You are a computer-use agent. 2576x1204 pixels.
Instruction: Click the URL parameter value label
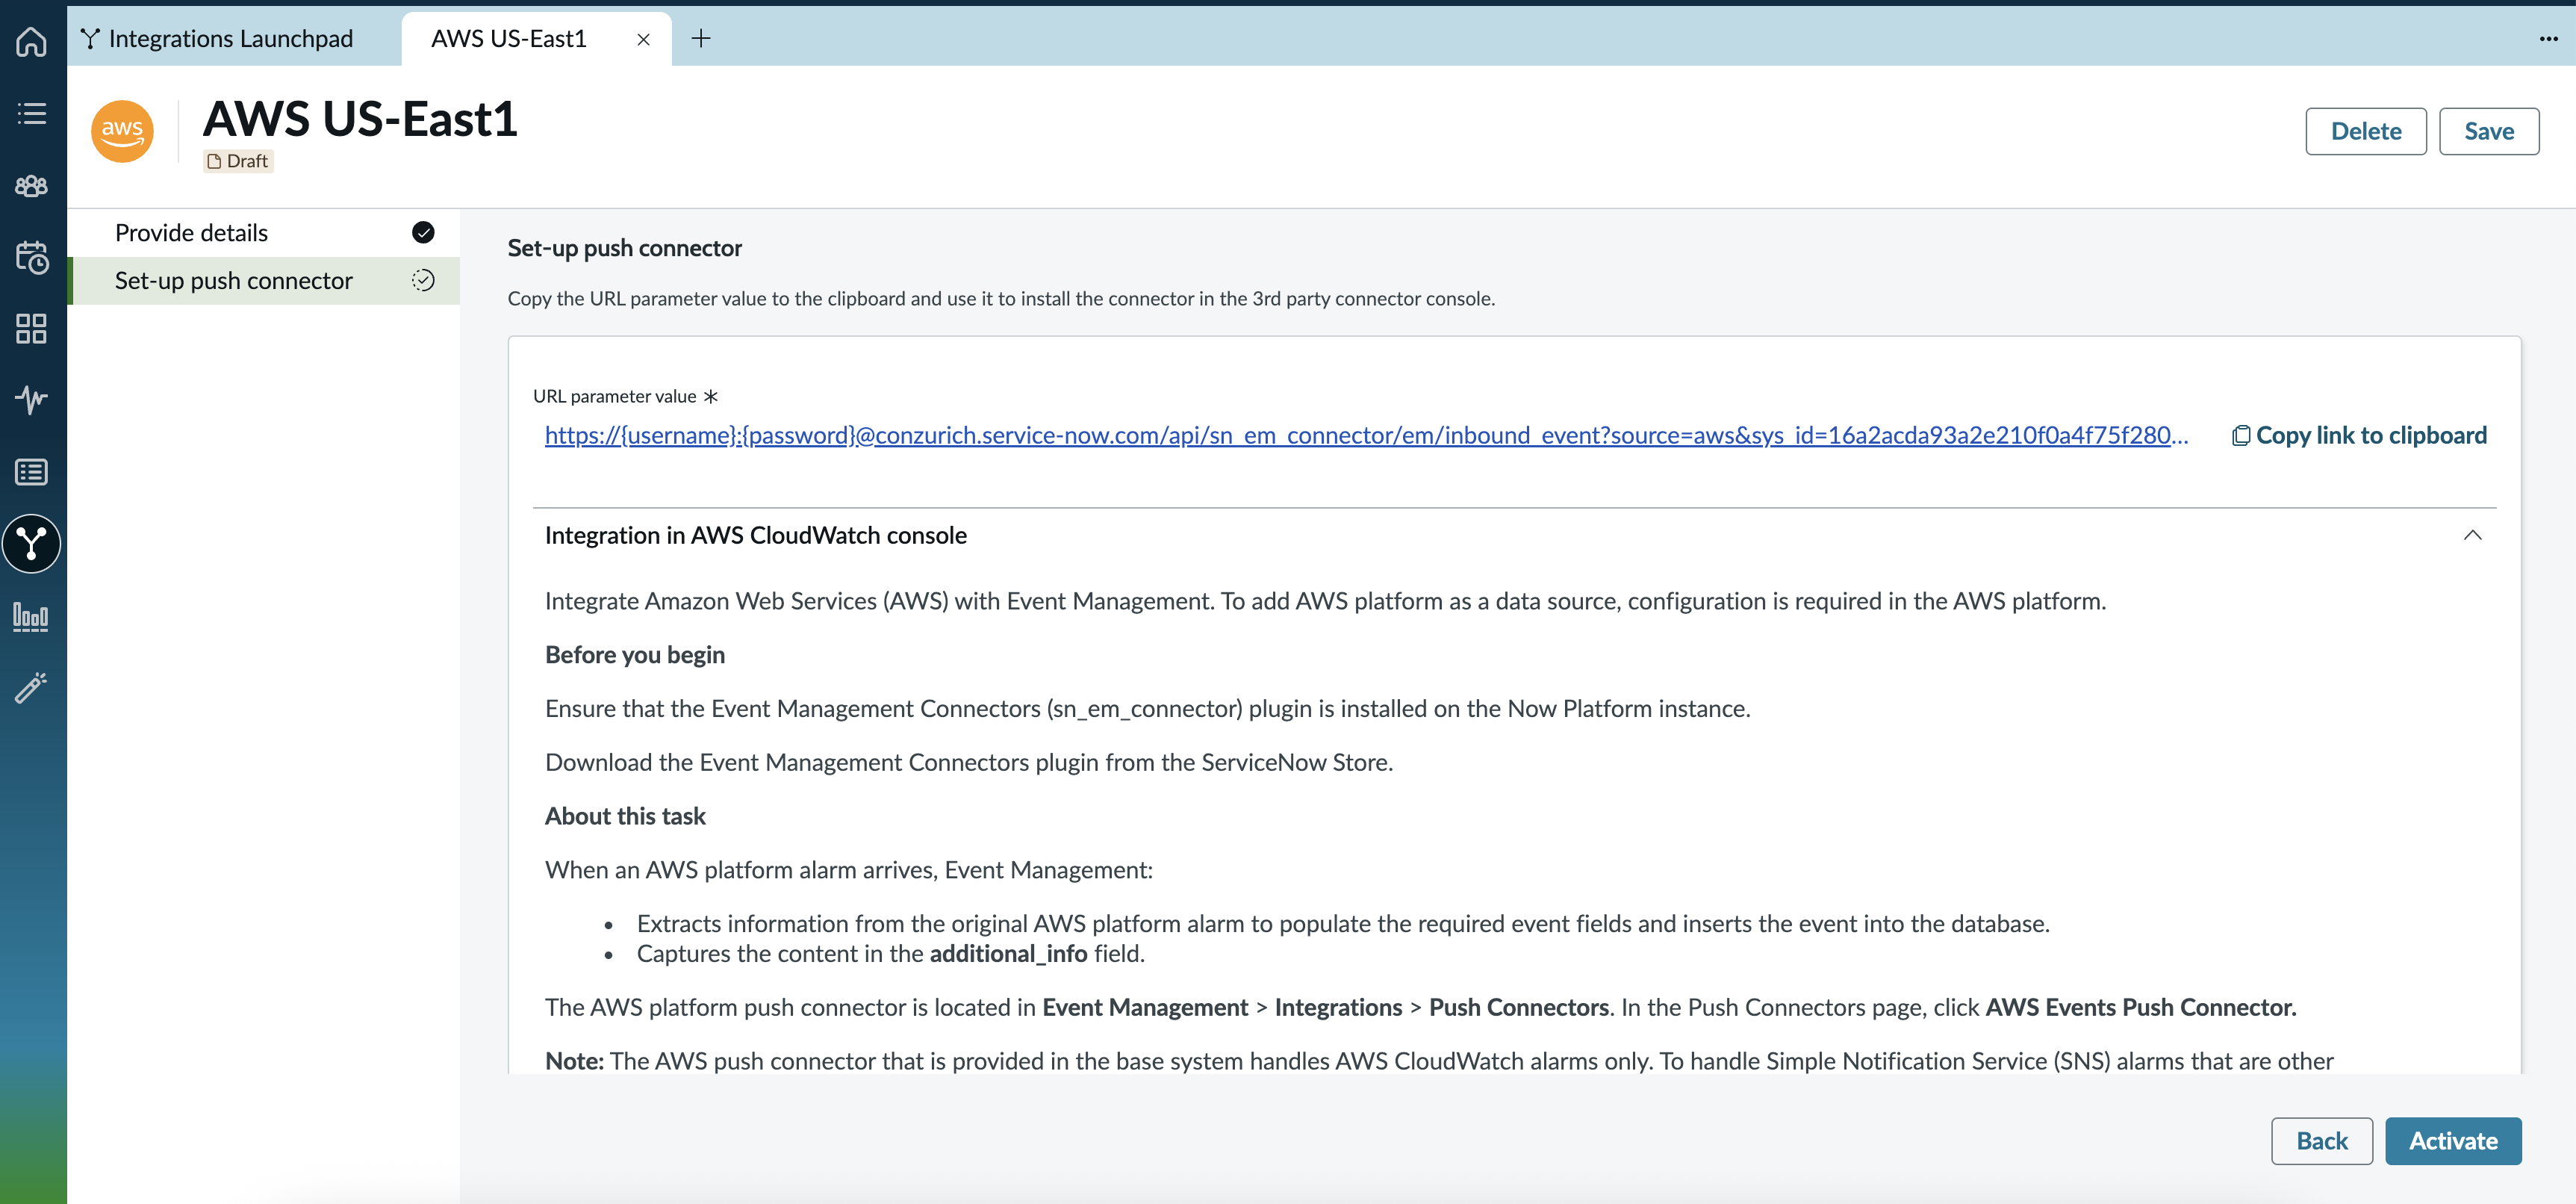(x=615, y=396)
